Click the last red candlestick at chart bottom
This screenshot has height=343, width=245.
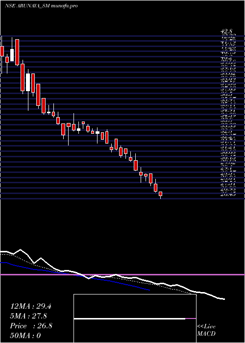(x=161, y=194)
